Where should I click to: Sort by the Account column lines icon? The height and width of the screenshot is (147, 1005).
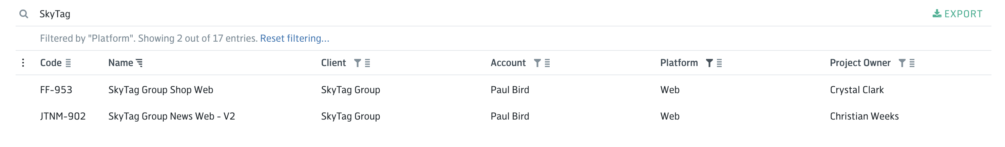pyautogui.click(x=547, y=63)
